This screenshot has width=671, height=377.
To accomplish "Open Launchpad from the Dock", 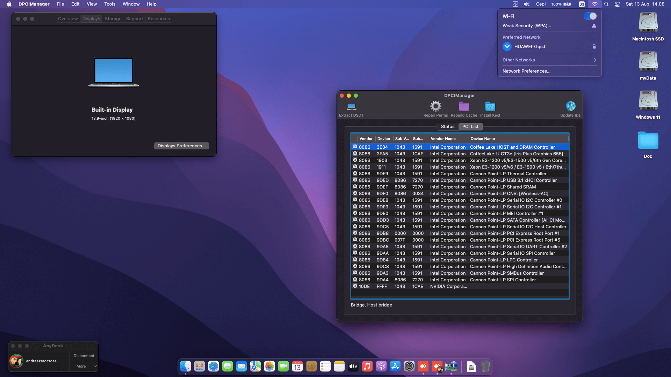I will pyautogui.click(x=199, y=366).
